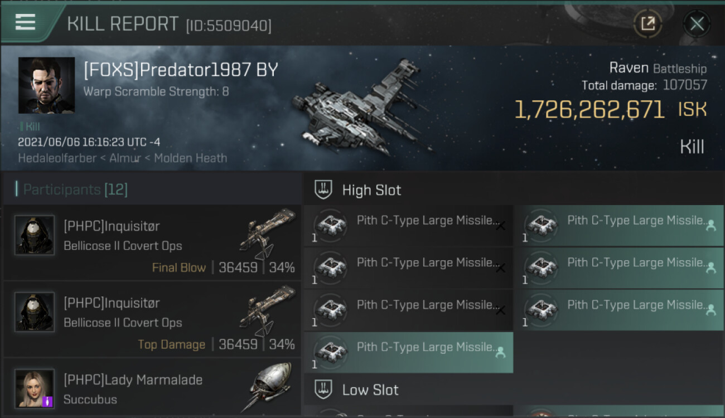Click the share kill report icon
Viewport: 725px width, 418px height.
tap(647, 23)
